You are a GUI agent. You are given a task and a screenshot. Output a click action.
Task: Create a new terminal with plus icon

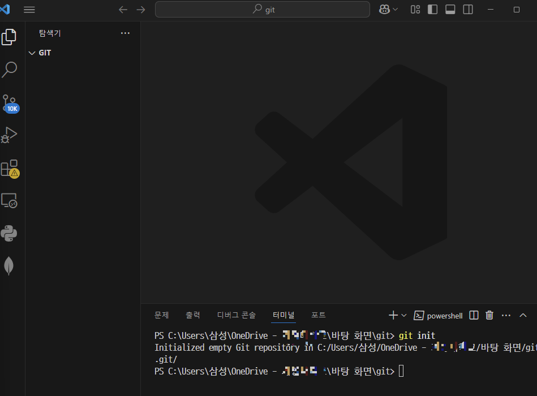click(x=393, y=315)
